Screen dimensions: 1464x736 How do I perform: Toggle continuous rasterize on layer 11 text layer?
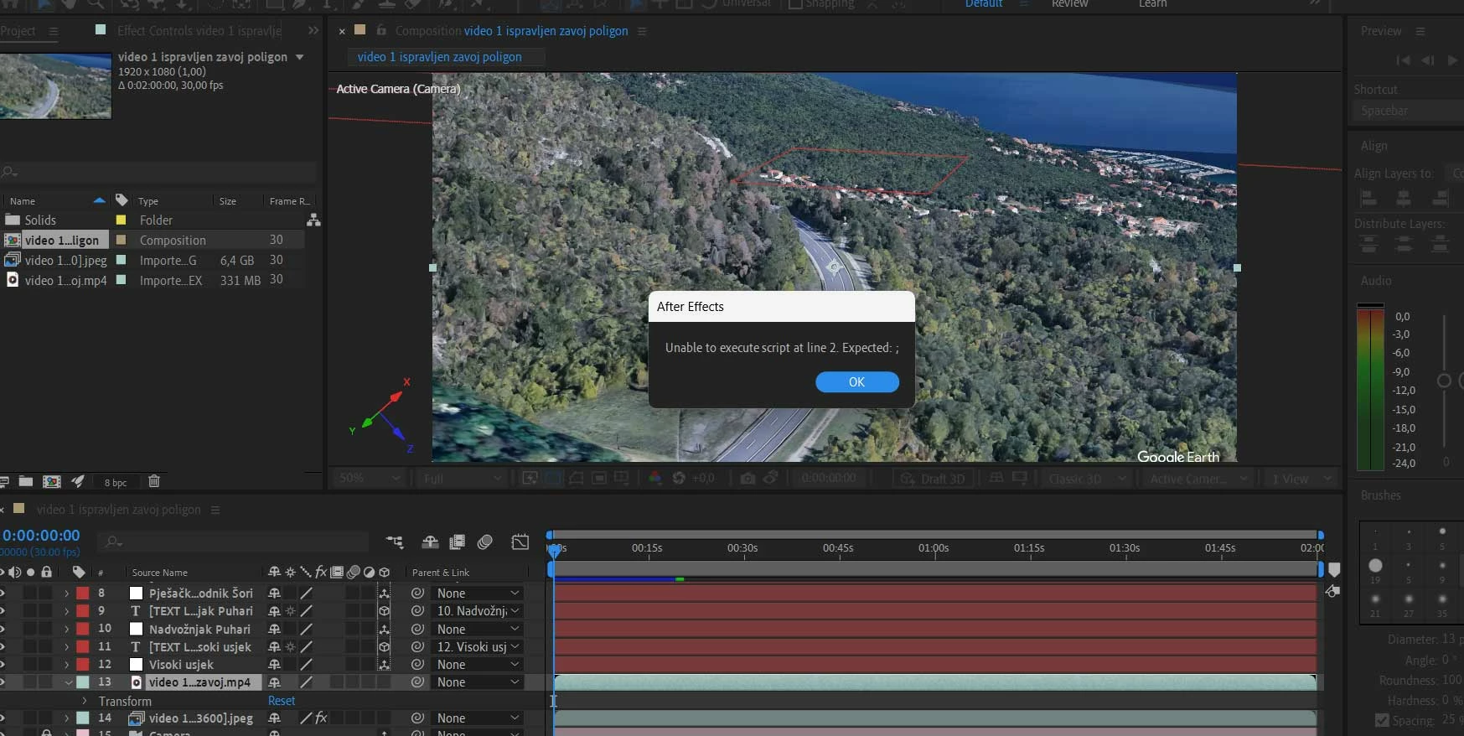click(x=290, y=646)
